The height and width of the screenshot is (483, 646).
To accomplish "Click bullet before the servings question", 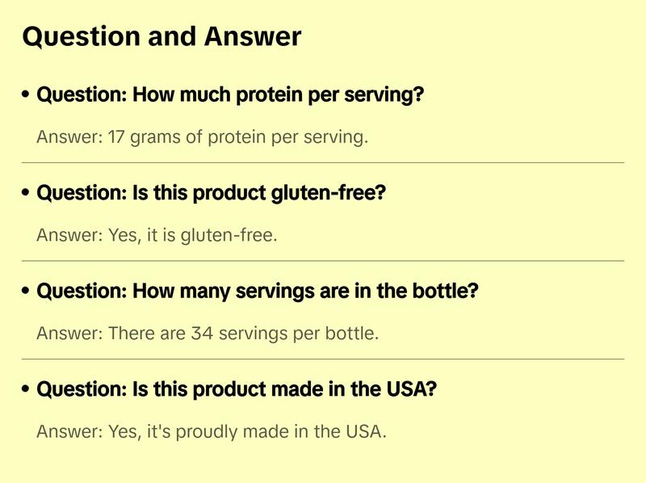I will (x=27, y=291).
